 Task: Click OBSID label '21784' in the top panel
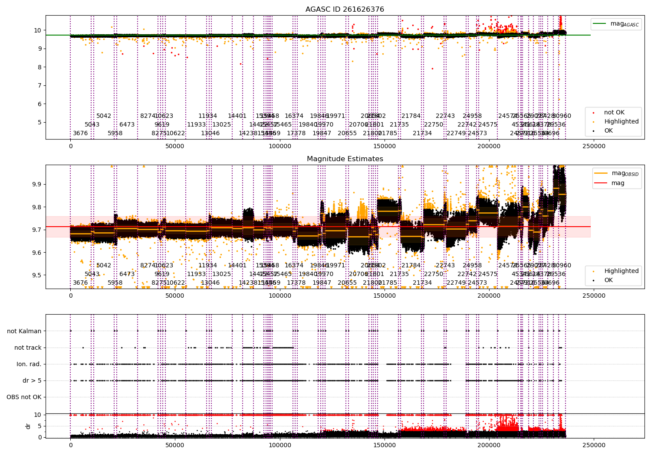411,116
